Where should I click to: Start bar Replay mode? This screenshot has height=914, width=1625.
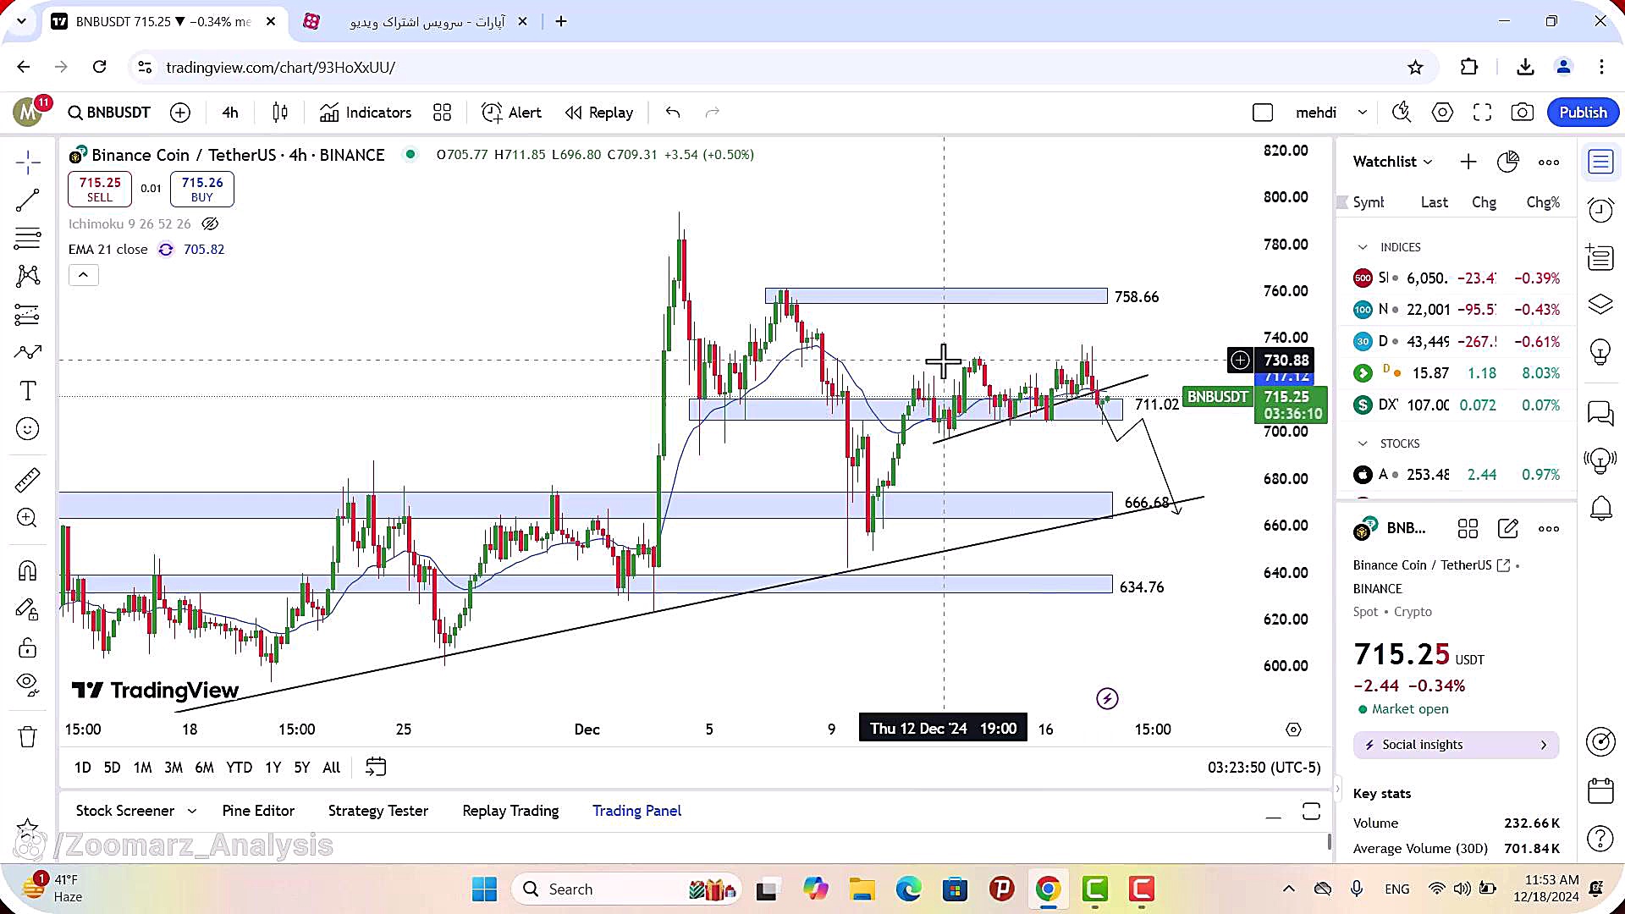tap(599, 113)
